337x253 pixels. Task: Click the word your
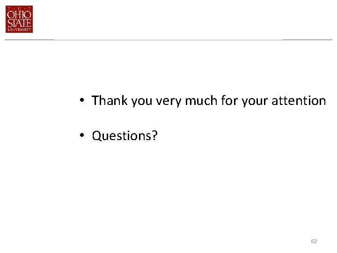point(255,102)
